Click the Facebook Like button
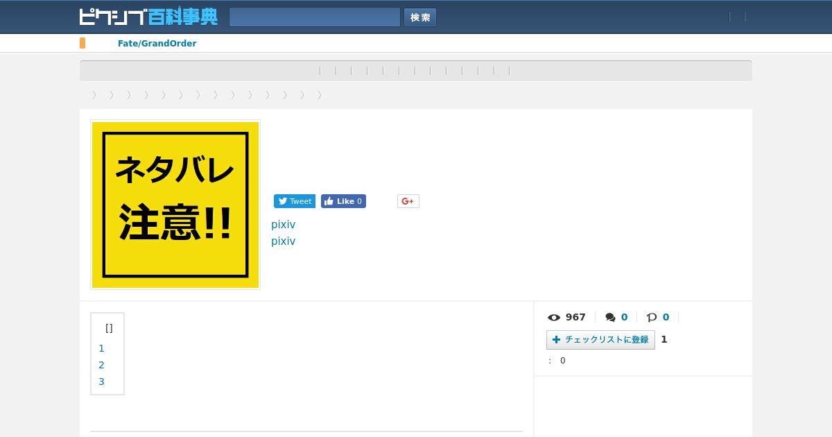The width and height of the screenshot is (832, 437). click(343, 201)
